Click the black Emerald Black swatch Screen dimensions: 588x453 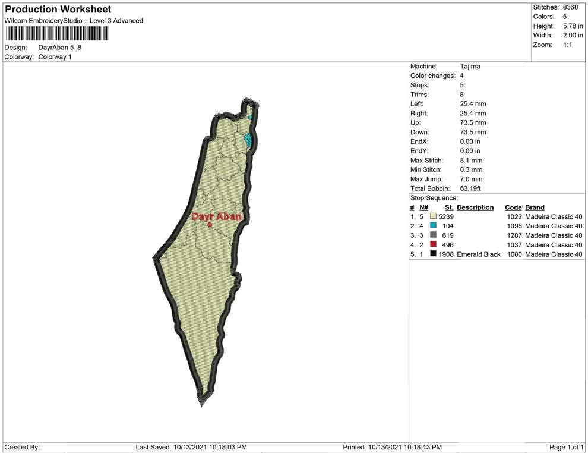point(433,254)
